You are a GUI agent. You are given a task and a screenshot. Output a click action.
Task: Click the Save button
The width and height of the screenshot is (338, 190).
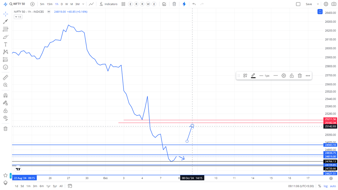coord(309,4)
